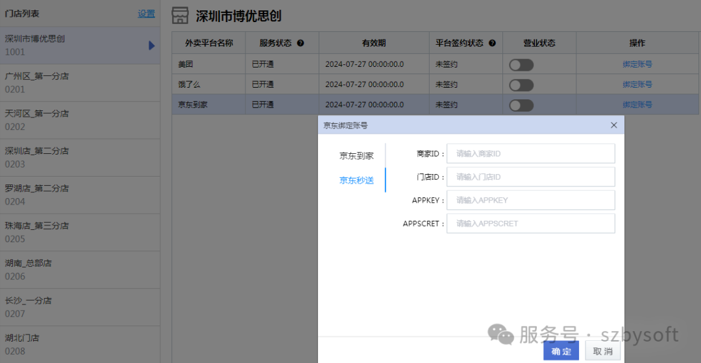Image resolution: width=701 pixels, height=363 pixels.
Task: Click the arrow on the 深圳市博优思创 store row
Action: tap(152, 45)
